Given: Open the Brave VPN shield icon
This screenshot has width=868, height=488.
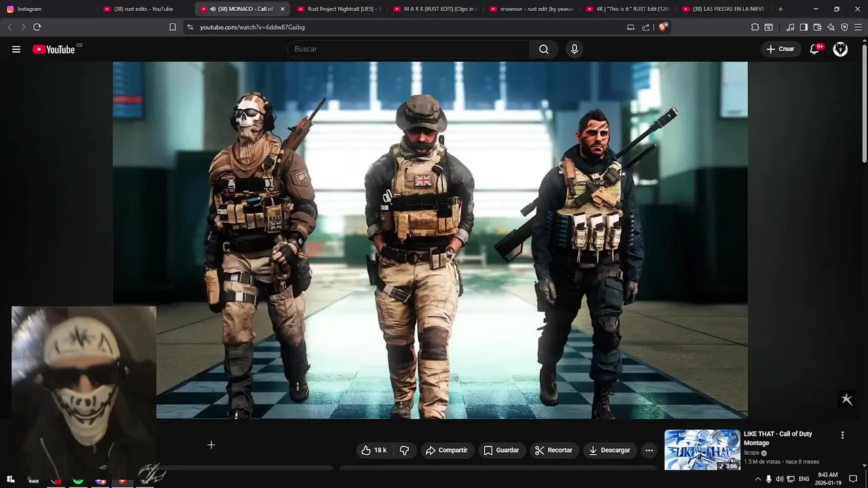Looking at the screenshot, I should click(844, 27).
